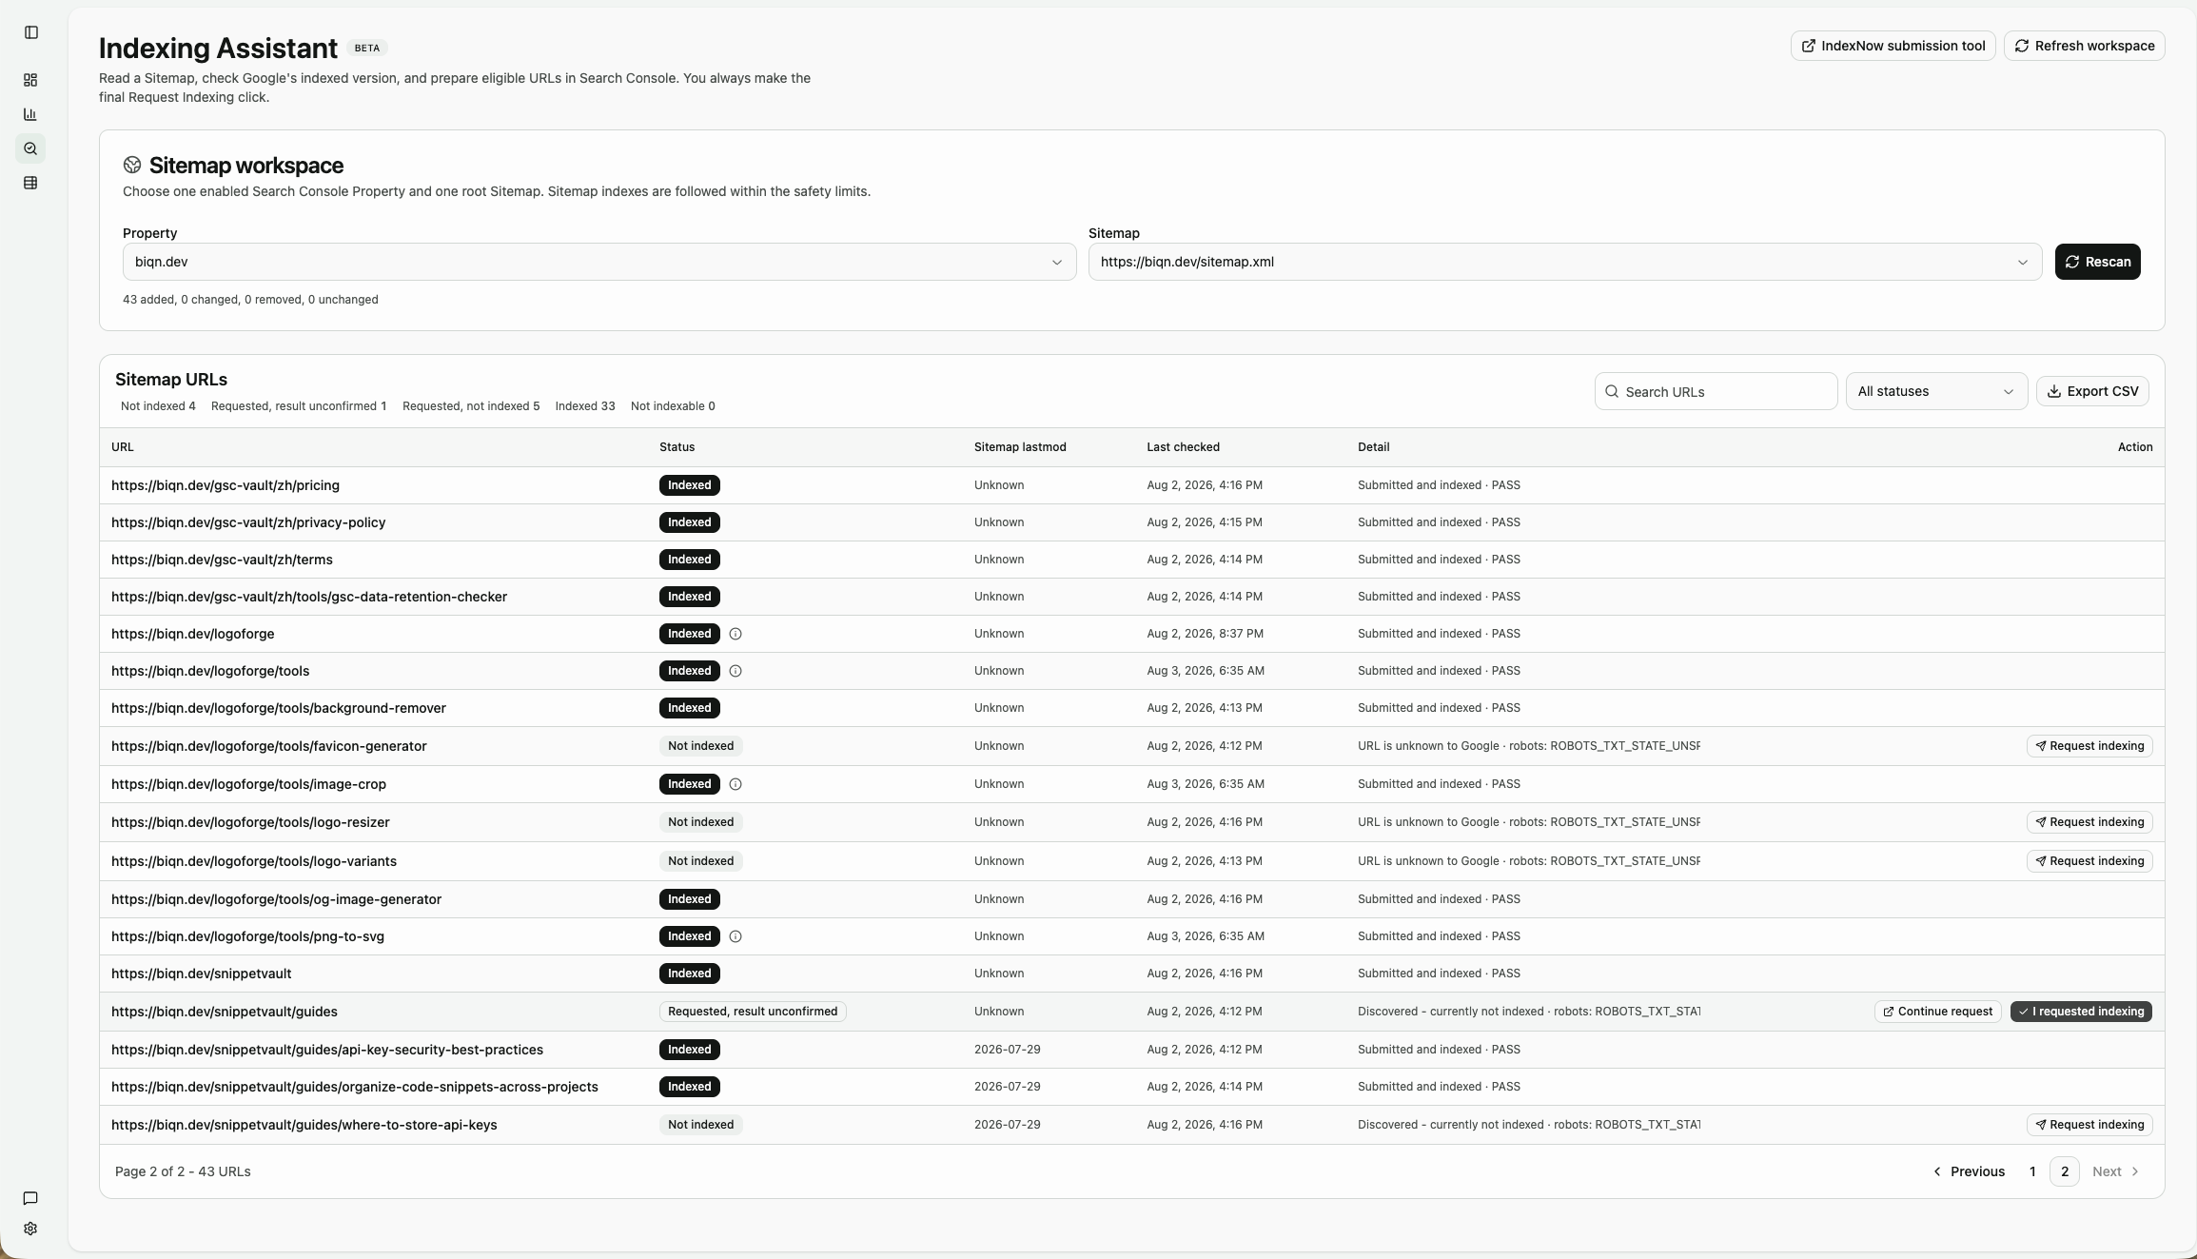Request indexing for logo-resizer URL
The height and width of the screenshot is (1259, 2197).
[2089, 822]
